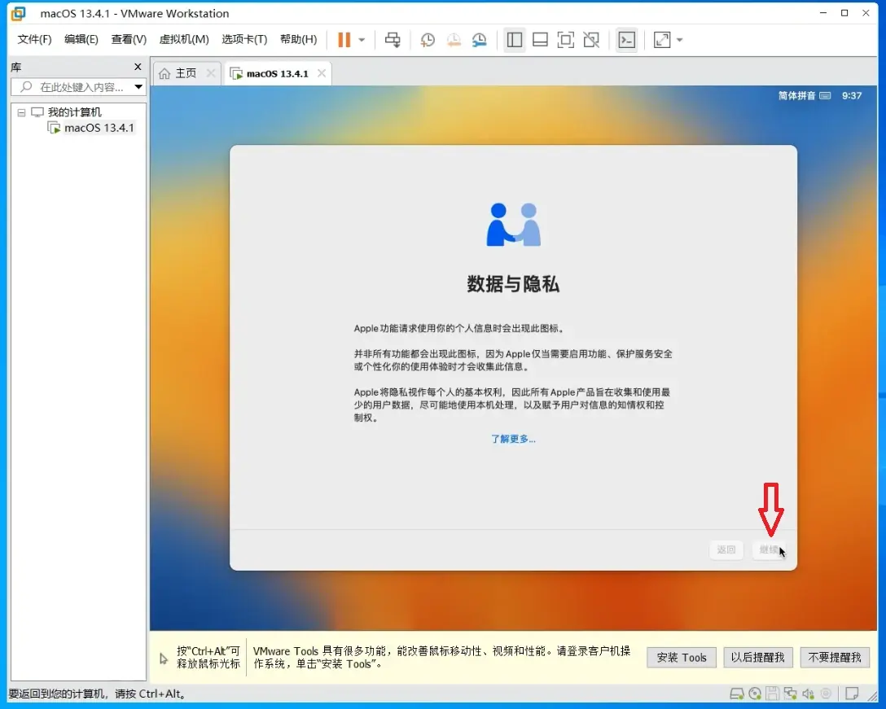This screenshot has width=886, height=709.
Task: Pause the virtual machine with the orange button
Action: (x=344, y=40)
